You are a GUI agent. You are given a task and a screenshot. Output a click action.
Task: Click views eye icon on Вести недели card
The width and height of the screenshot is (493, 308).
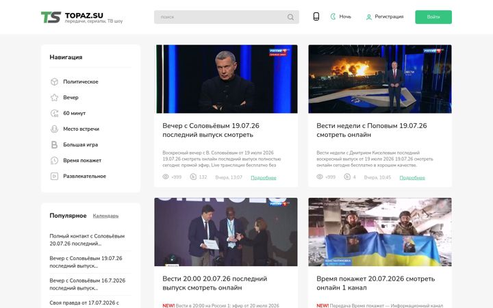[x=320, y=177]
